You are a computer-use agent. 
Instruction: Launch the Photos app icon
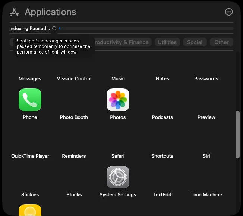pos(118,100)
